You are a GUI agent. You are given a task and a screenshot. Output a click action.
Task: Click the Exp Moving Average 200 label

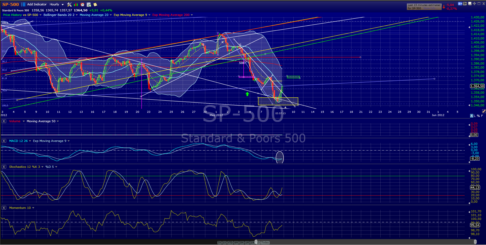171,15
